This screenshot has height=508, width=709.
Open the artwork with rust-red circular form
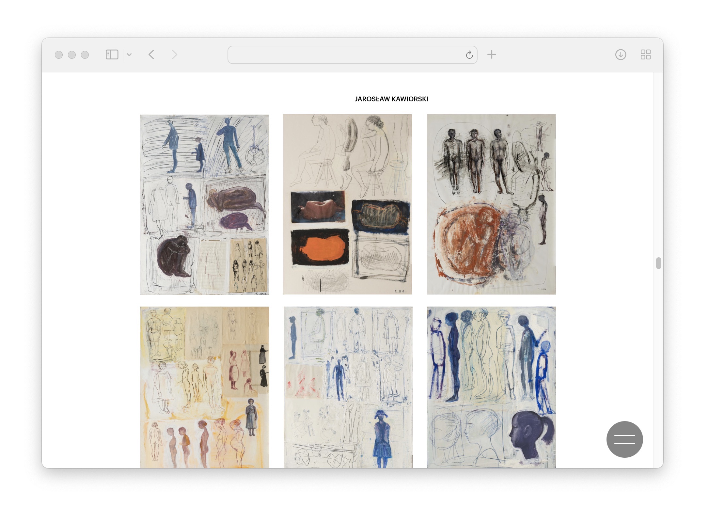point(491,204)
